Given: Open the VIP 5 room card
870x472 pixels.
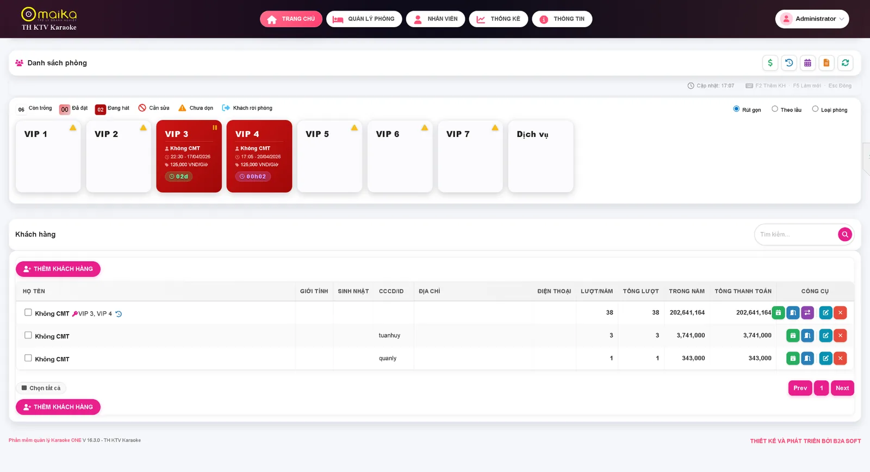Looking at the screenshot, I should (330, 156).
